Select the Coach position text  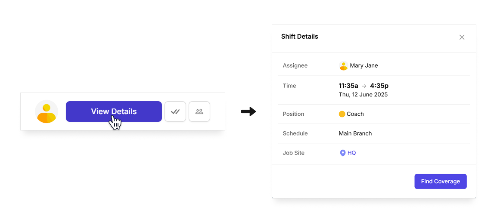click(355, 114)
